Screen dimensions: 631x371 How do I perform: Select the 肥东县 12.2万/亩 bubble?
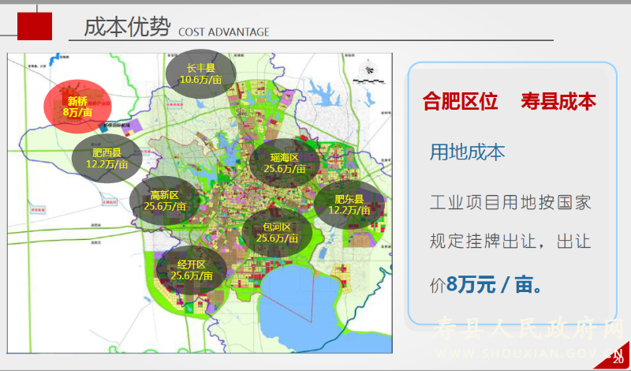[x=349, y=205]
